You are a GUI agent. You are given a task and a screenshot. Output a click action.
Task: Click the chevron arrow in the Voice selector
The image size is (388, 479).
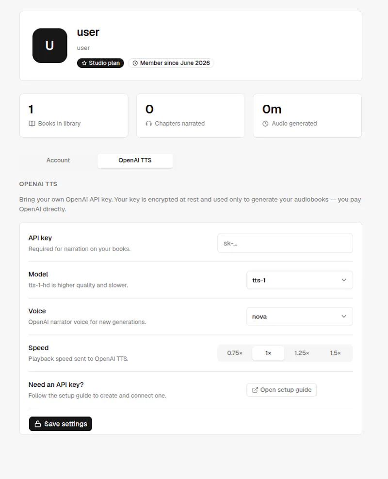pos(344,316)
